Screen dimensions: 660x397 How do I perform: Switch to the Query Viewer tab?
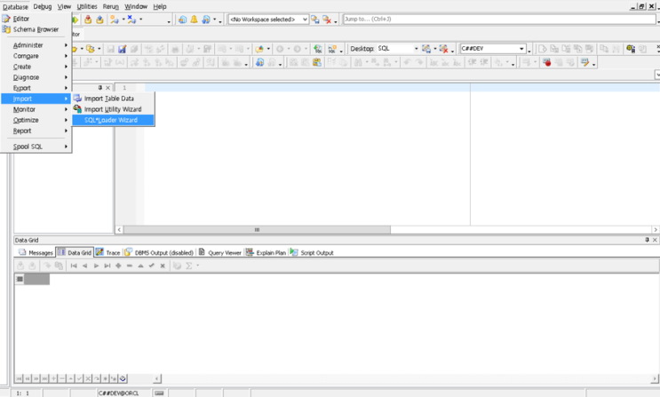219,252
